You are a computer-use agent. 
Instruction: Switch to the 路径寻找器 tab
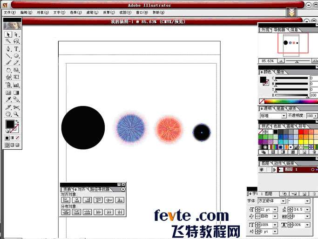[x=100, y=189]
